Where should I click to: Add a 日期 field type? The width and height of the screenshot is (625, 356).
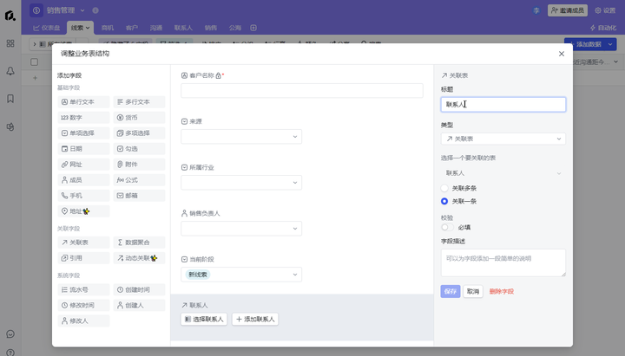coord(83,149)
